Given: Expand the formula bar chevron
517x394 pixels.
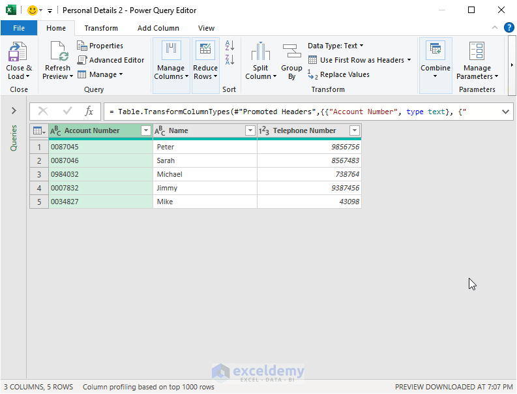Looking at the screenshot, I should (x=505, y=112).
